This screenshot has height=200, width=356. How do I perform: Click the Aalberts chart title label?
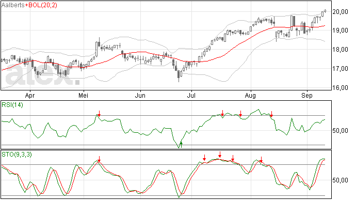point(13,5)
